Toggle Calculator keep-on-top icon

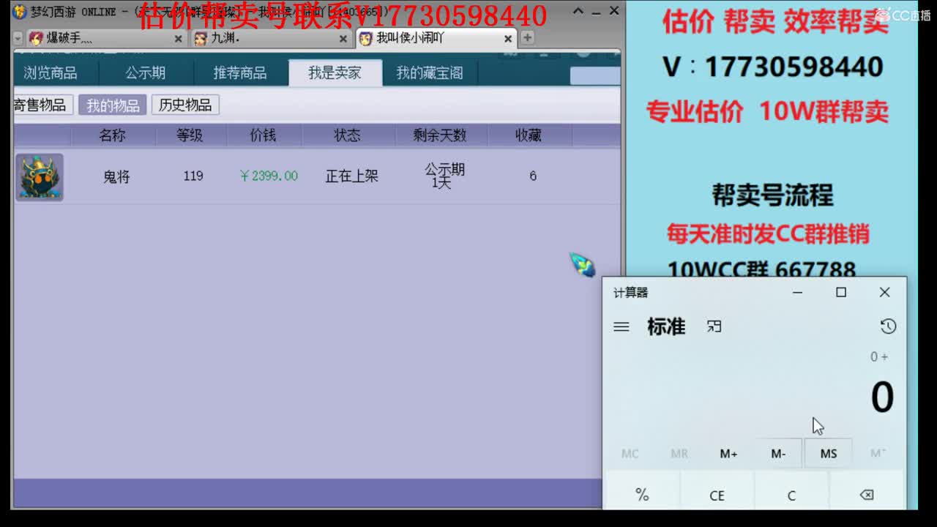coord(714,326)
